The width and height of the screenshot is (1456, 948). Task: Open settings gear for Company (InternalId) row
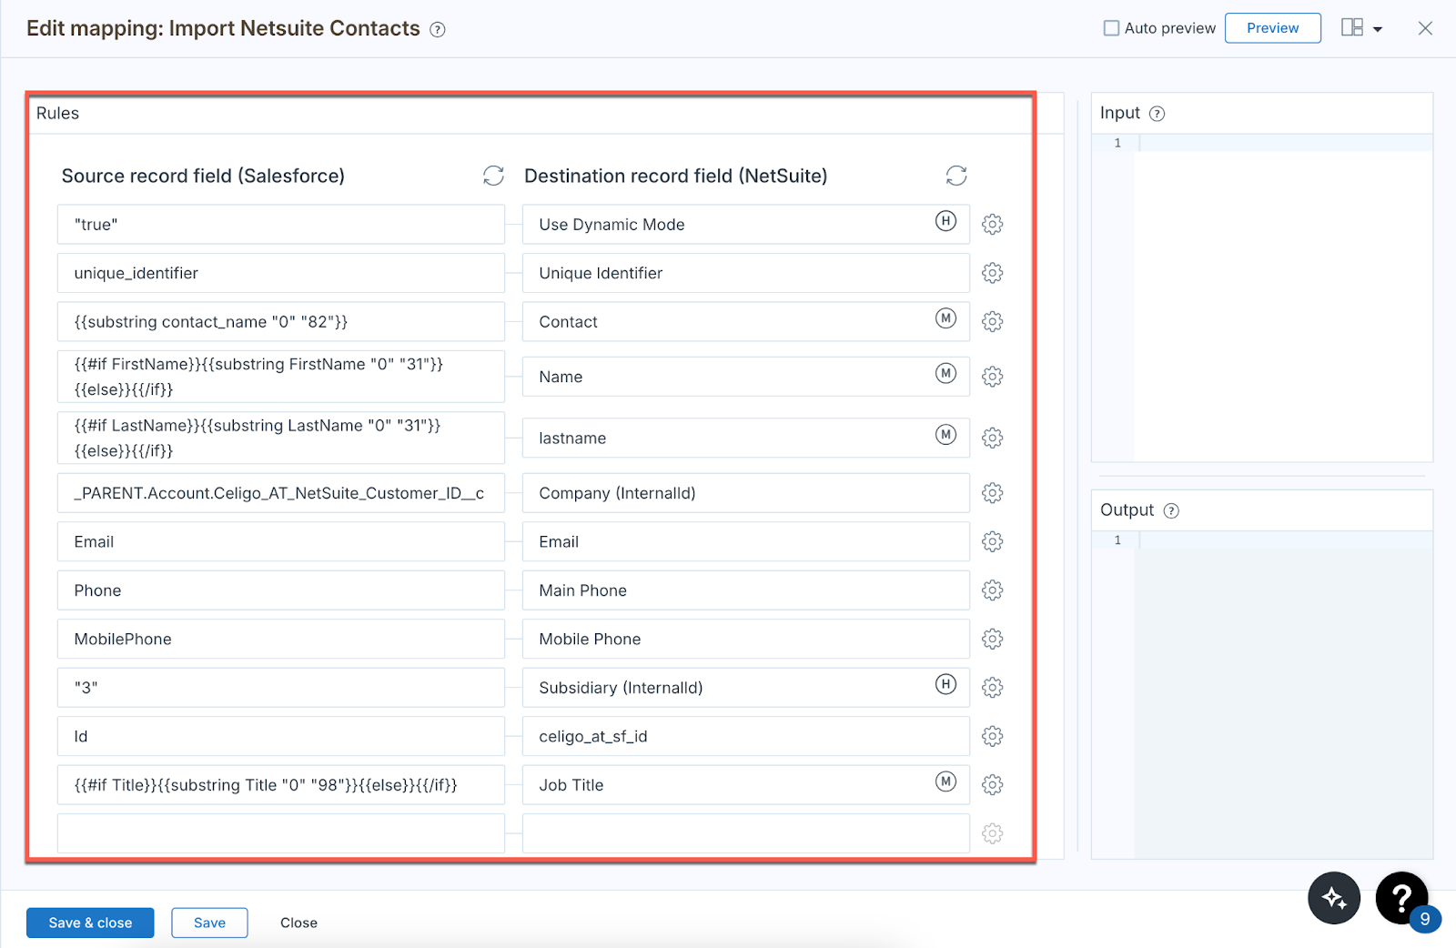[x=992, y=493]
